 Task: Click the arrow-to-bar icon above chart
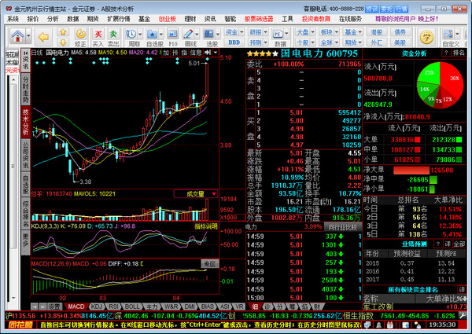(x=208, y=53)
